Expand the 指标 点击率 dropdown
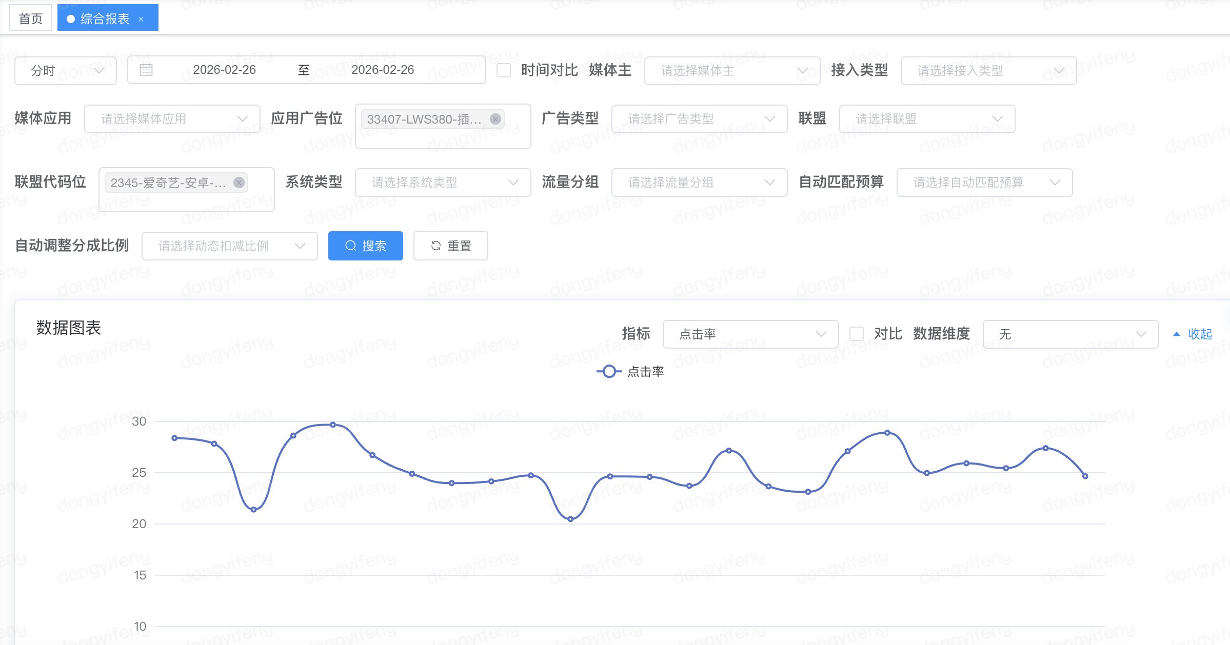The width and height of the screenshot is (1230, 645). click(750, 334)
